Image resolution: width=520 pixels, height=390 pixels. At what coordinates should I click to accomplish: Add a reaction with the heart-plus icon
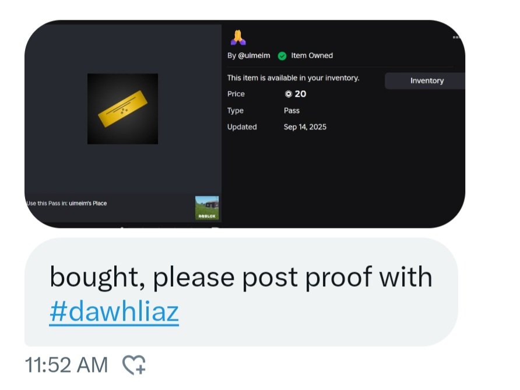[134, 365]
